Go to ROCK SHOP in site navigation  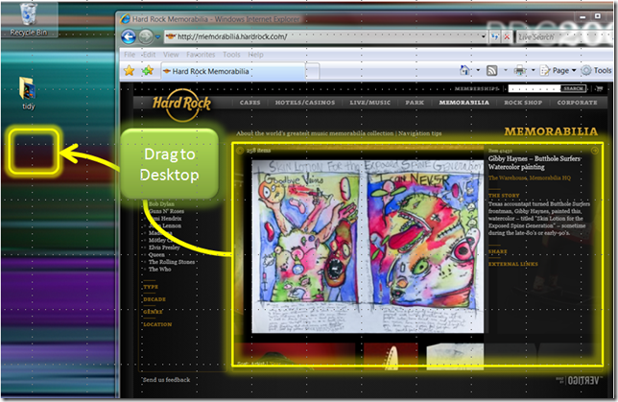pyautogui.click(x=523, y=103)
